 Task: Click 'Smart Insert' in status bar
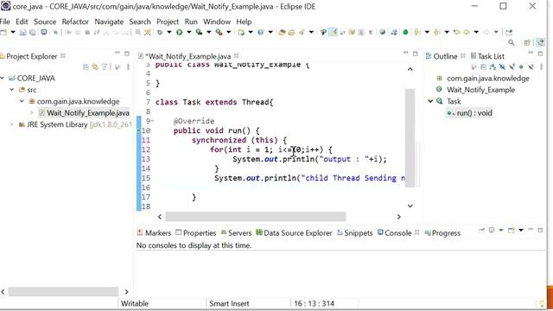[229, 303]
